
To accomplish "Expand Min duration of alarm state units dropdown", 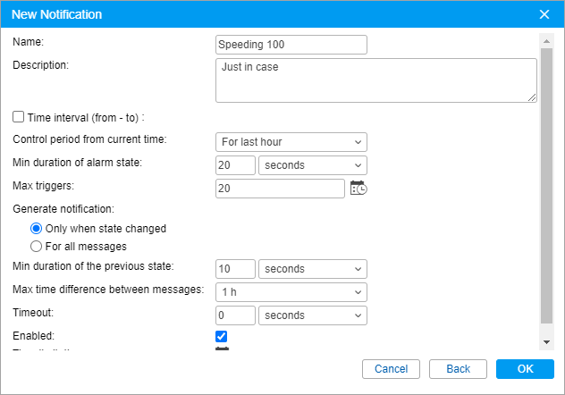I will point(312,164).
